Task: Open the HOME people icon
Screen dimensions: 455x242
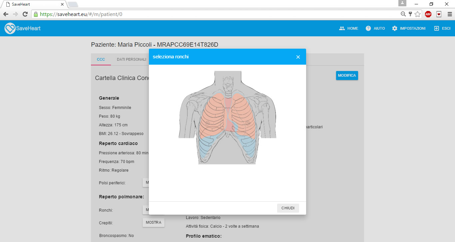Action: [342, 28]
